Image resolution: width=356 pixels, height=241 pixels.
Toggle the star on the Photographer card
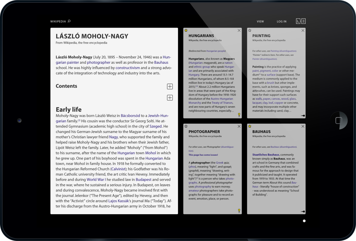click(186, 126)
